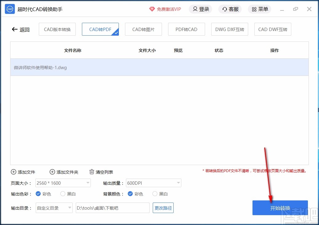Image resolution: width=319 pixels, height=225 pixels.
Task: Open customer service via the headset icon
Action: [224, 9]
